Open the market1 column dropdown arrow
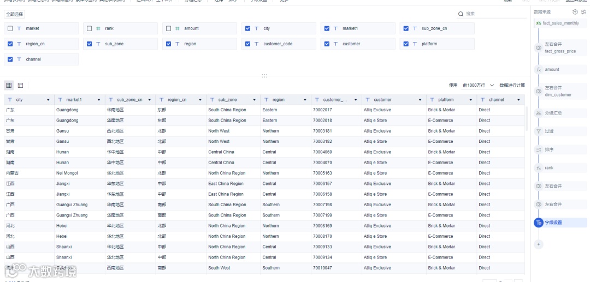590x282 pixels. [99, 100]
